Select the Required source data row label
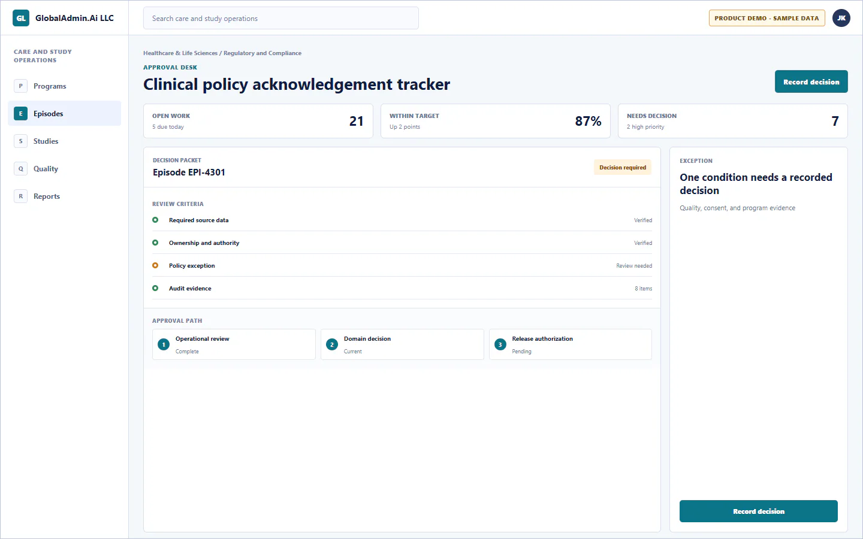 (199, 220)
